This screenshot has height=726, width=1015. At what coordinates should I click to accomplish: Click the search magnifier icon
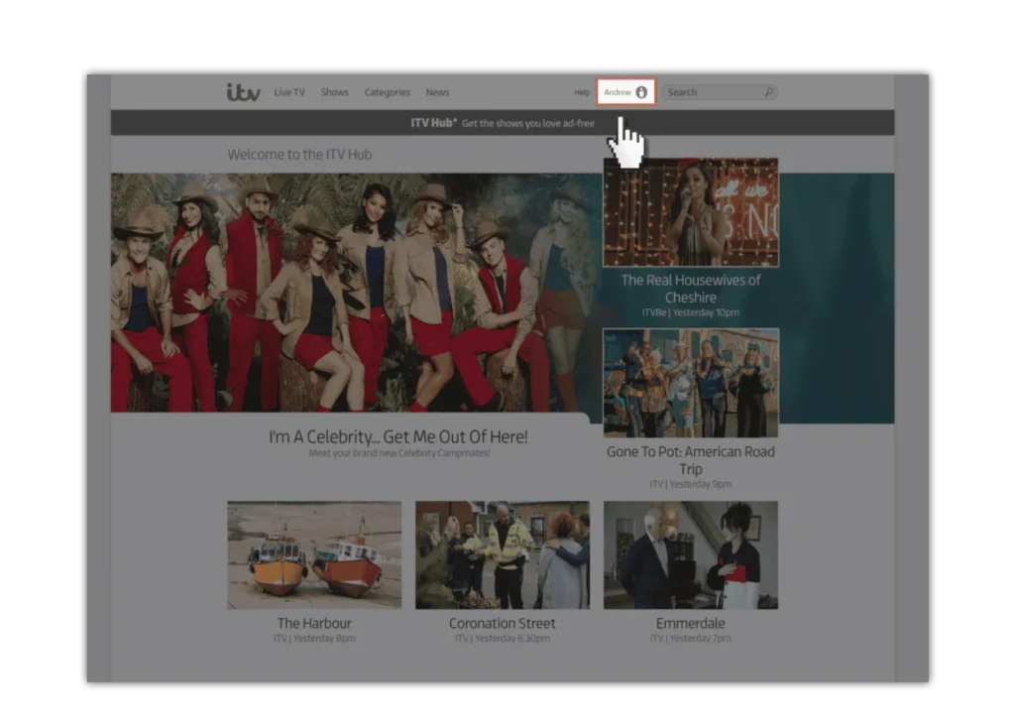[x=768, y=92]
